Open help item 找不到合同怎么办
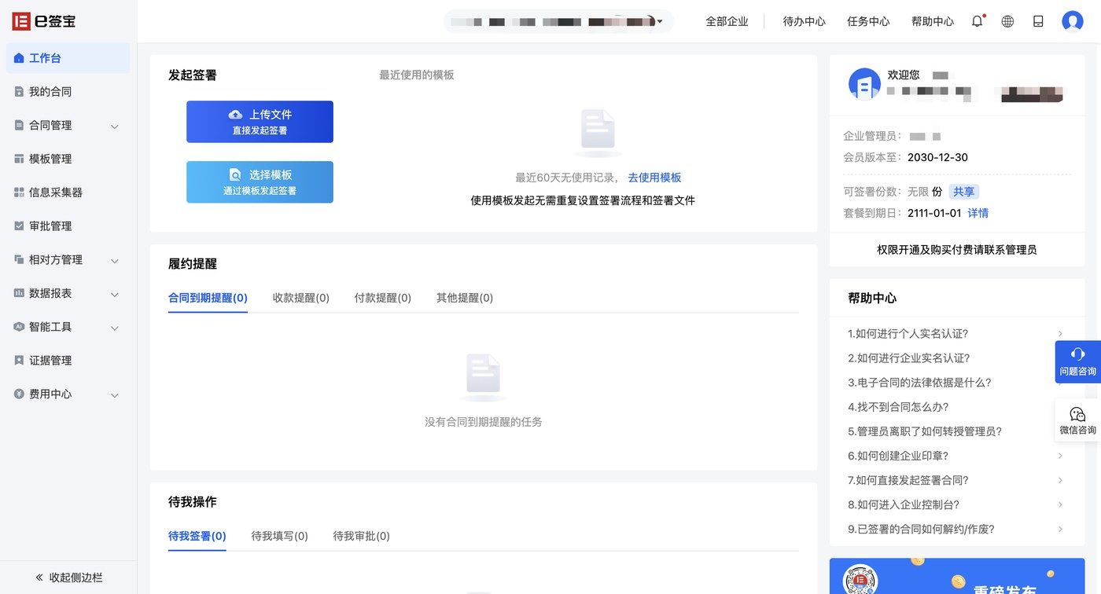Screen dimensions: 1101x594 (x=898, y=407)
